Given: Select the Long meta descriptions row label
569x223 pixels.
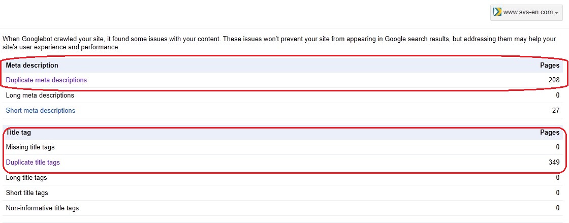Looking at the screenshot, I should [40, 95].
